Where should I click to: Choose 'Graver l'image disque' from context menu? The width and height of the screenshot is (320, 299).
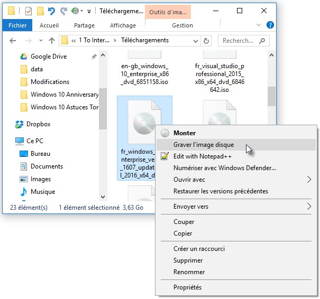(x=204, y=145)
